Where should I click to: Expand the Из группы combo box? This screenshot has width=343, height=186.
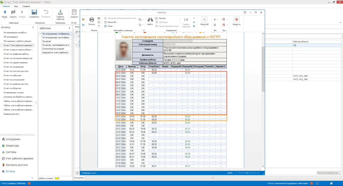(x=213, y=178)
